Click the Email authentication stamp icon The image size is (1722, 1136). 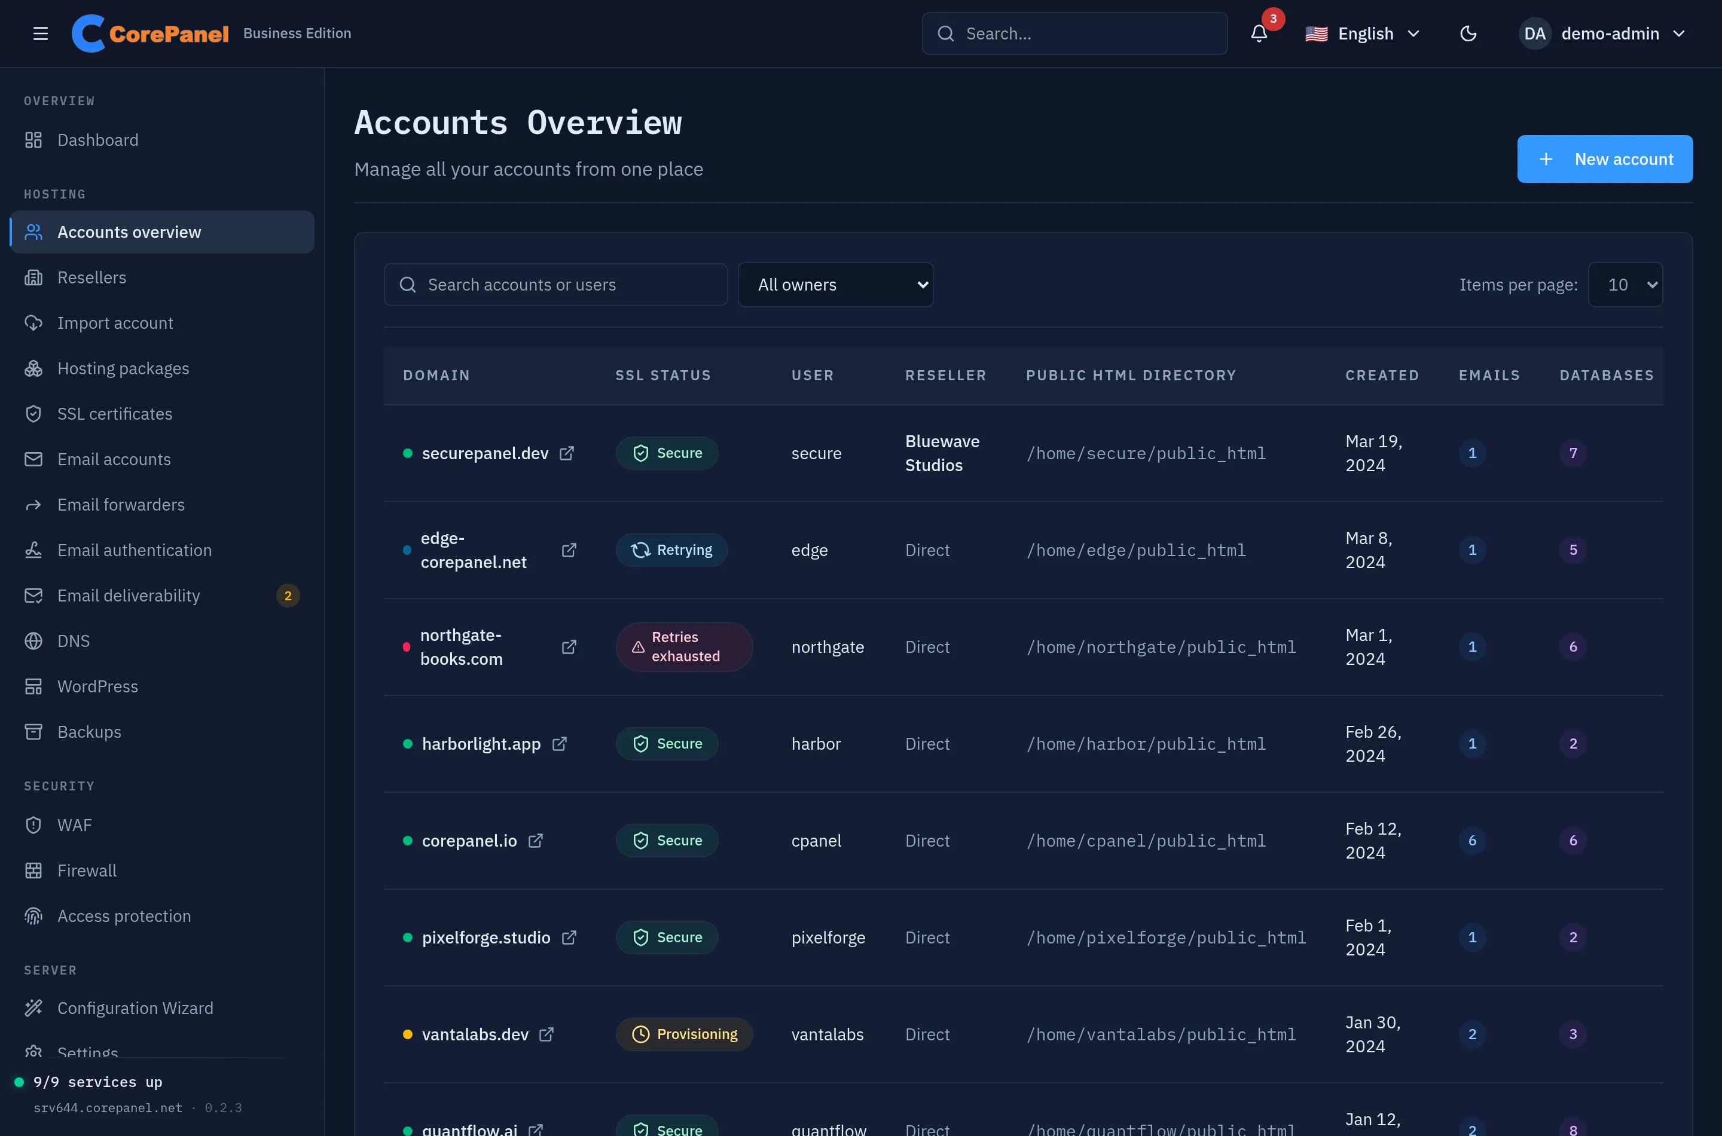point(33,550)
